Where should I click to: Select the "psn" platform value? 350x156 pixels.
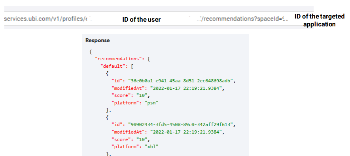[151, 103]
